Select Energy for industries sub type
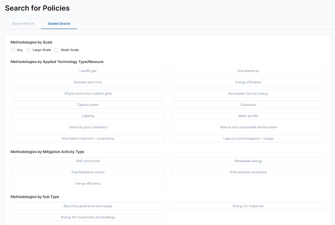Image resolution: width=335 pixels, height=225 pixels. [x=248, y=206]
